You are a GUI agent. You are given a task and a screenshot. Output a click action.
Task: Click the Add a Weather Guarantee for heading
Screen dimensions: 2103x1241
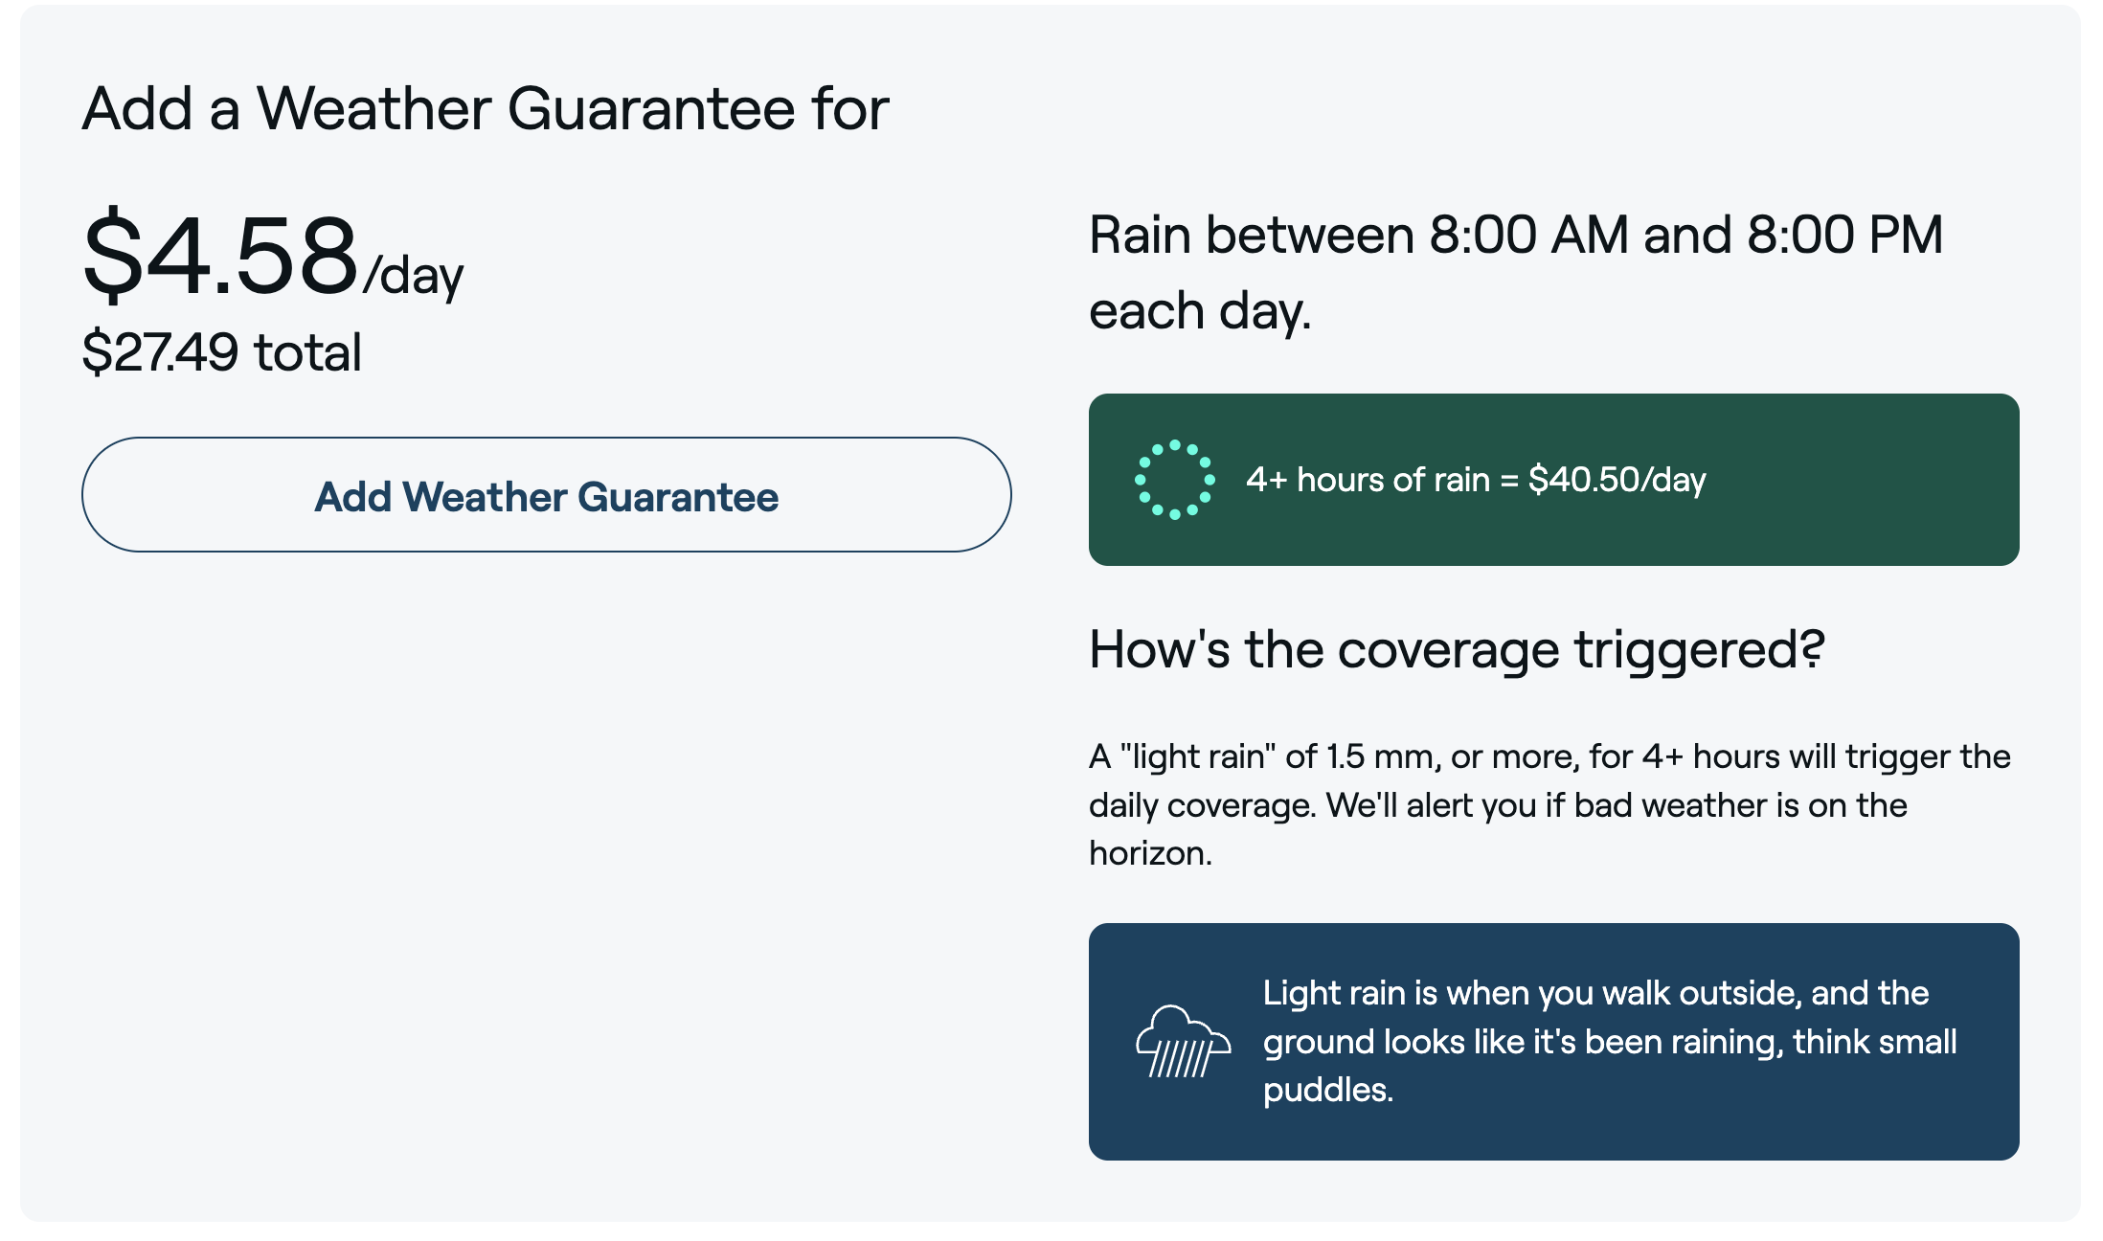pyautogui.click(x=486, y=108)
